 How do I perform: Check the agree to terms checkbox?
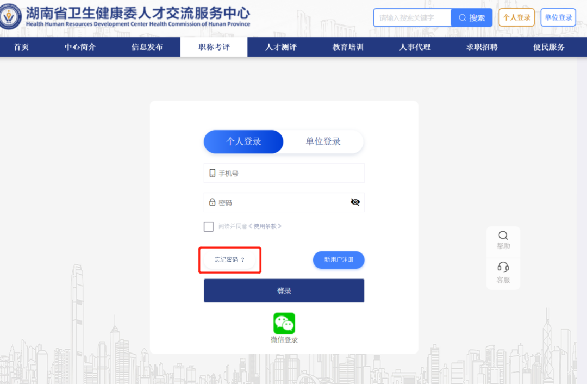tap(209, 227)
